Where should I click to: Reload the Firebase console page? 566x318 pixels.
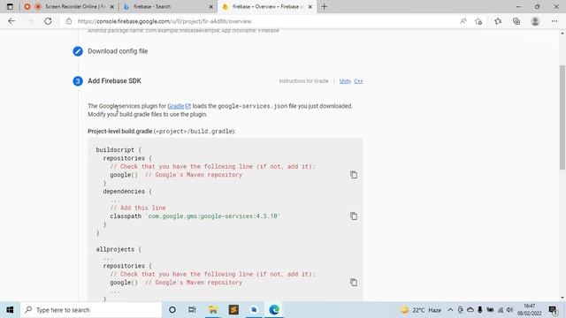tap(48, 21)
